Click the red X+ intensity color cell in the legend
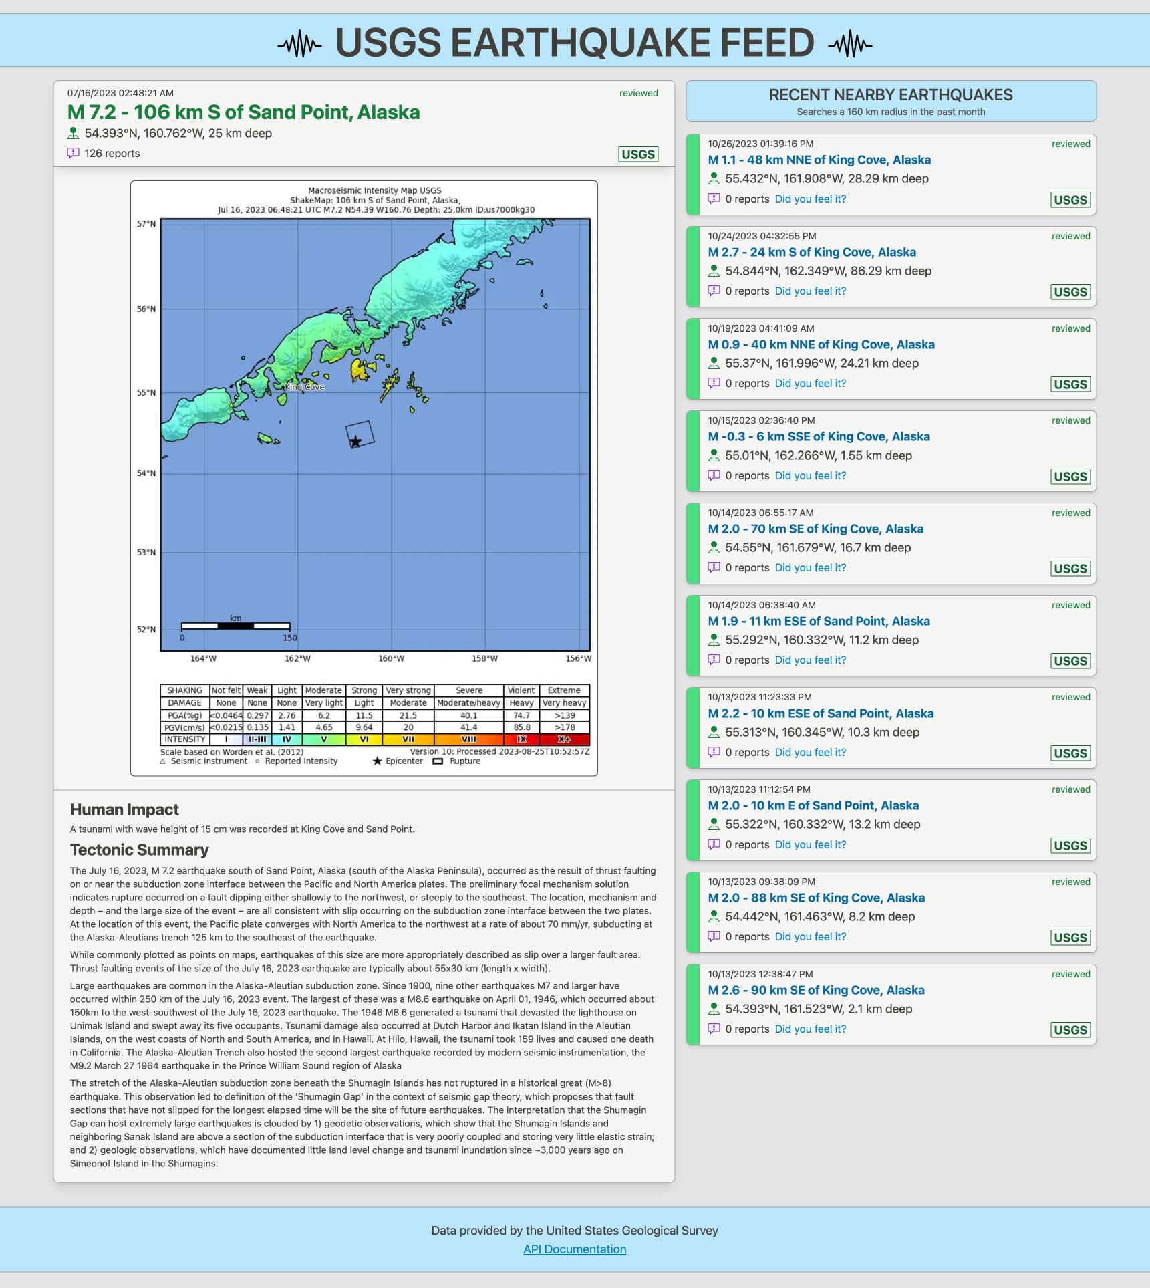Image resolution: width=1150 pixels, height=1288 pixels. (x=565, y=739)
